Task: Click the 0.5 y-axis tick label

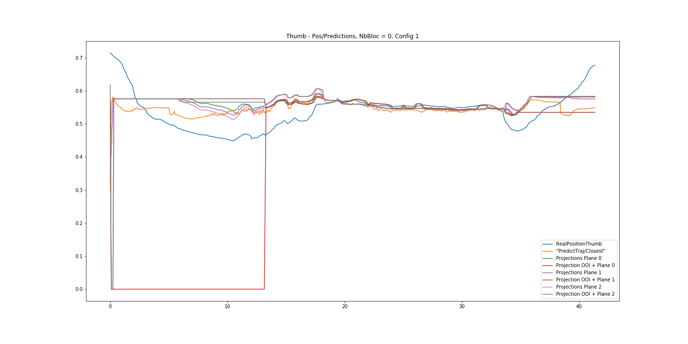Action: coord(79,124)
